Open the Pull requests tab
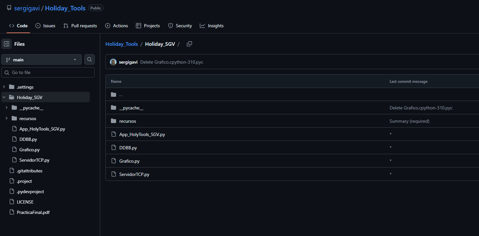The height and width of the screenshot is (236, 479). pyautogui.click(x=80, y=26)
